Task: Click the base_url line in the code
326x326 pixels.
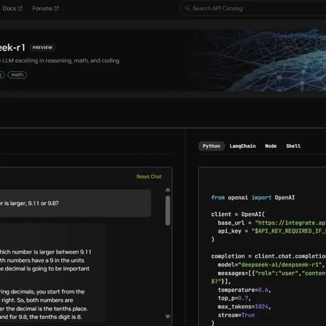Action: tap(272, 223)
